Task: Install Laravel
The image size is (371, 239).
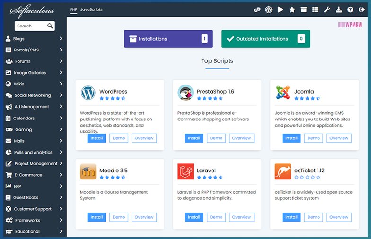Action: coord(194,217)
